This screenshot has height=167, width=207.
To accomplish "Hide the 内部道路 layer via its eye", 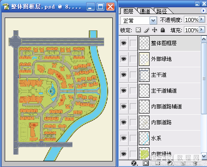I will (x=123, y=122).
